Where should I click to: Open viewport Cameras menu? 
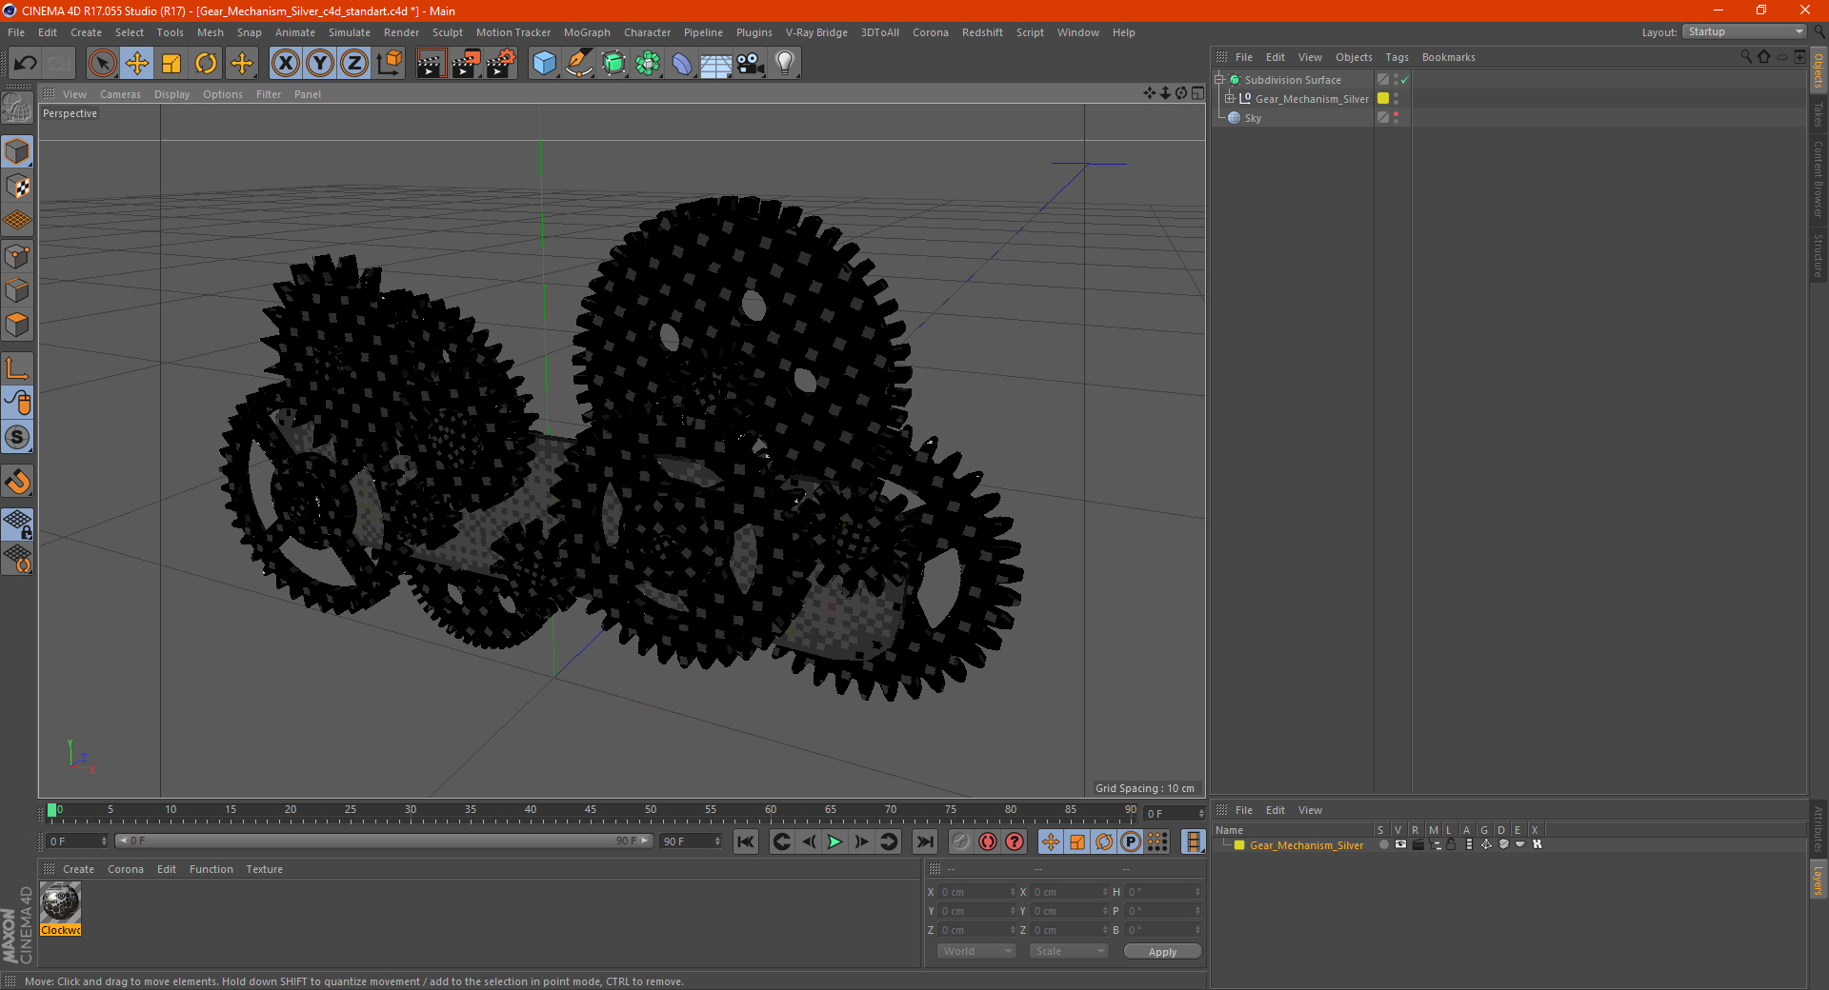coord(120,94)
